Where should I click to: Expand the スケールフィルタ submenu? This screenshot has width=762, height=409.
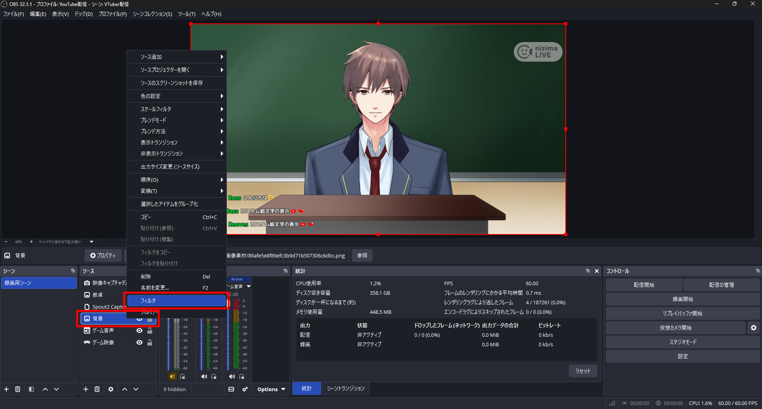pyautogui.click(x=176, y=109)
